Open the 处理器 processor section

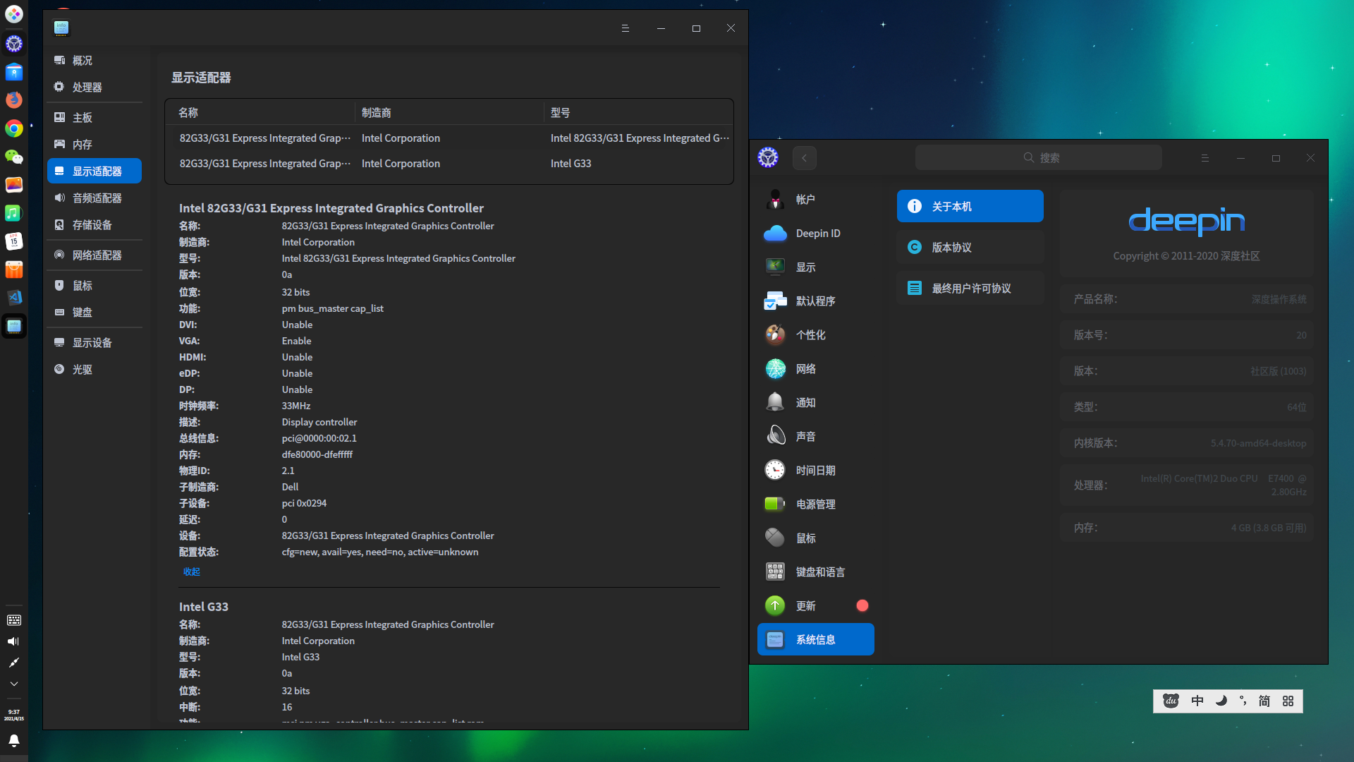coord(87,87)
